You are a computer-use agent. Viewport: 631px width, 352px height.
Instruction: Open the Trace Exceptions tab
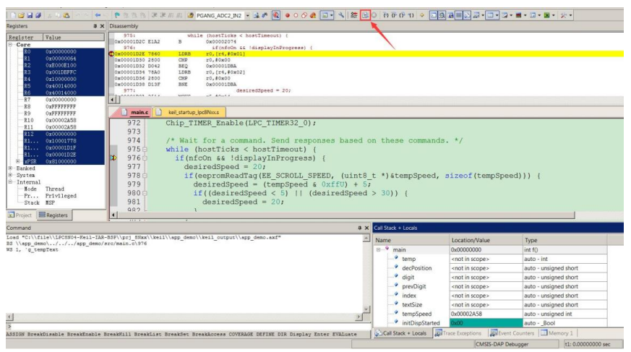click(x=458, y=333)
